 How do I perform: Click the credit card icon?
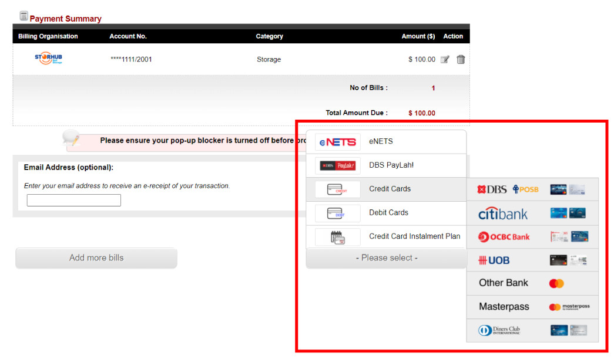click(x=337, y=189)
